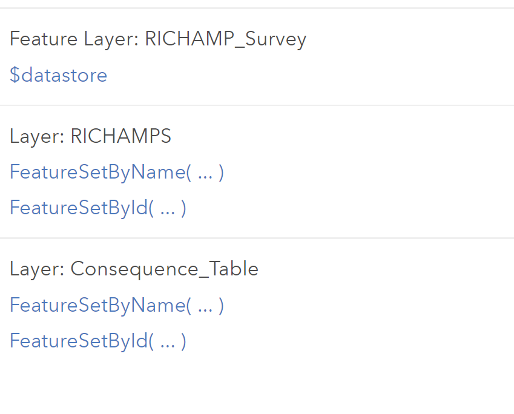This screenshot has width=514, height=414.
Task: Click the RICHAMPS layer name text
Action: pyautogui.click(x=121, y=136)
